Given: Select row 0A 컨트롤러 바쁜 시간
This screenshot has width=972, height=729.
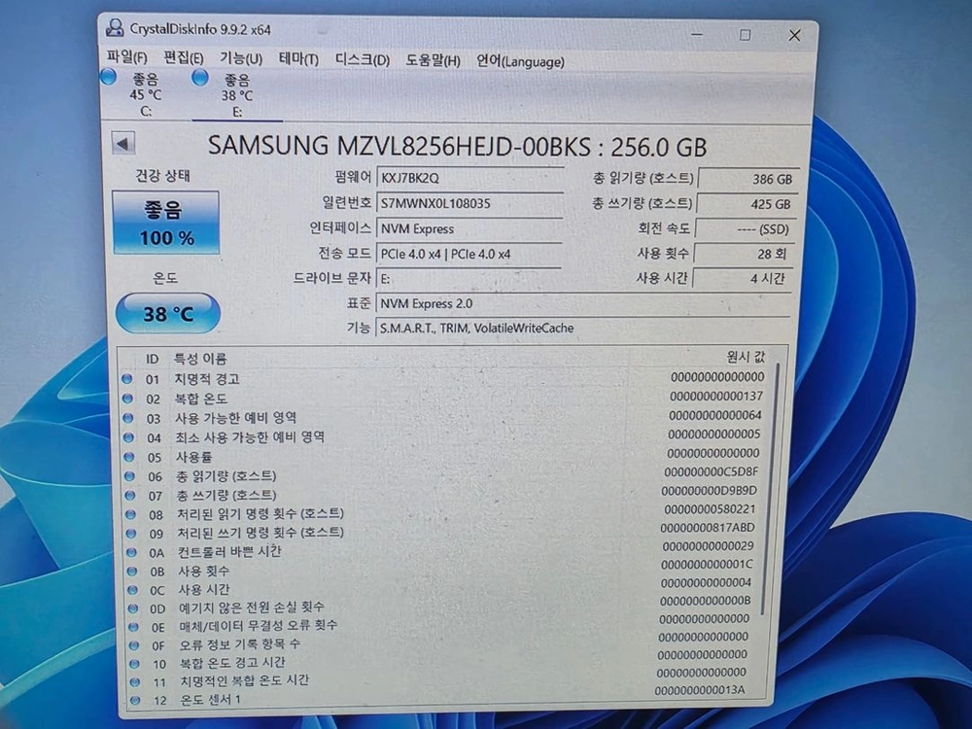Looking at the screenshot, I should 444,551.
